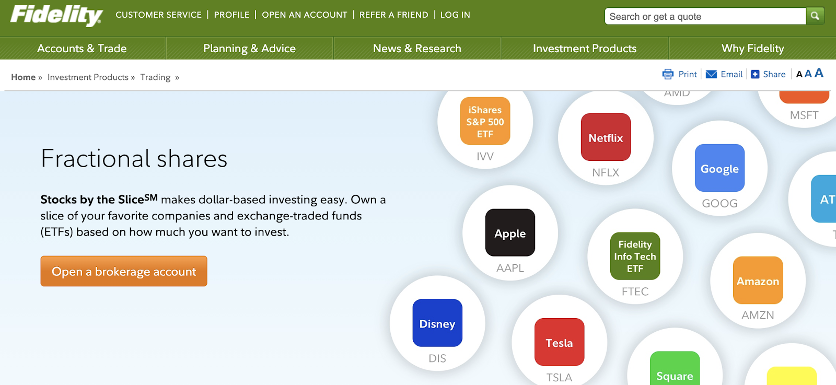836x385 pixels.
Task: Click the Apple stock tile
Action: pos(510,233)
